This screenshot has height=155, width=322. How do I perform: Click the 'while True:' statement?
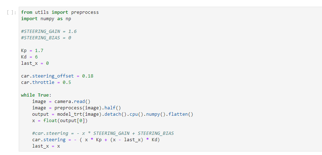[x=36, y=95]
